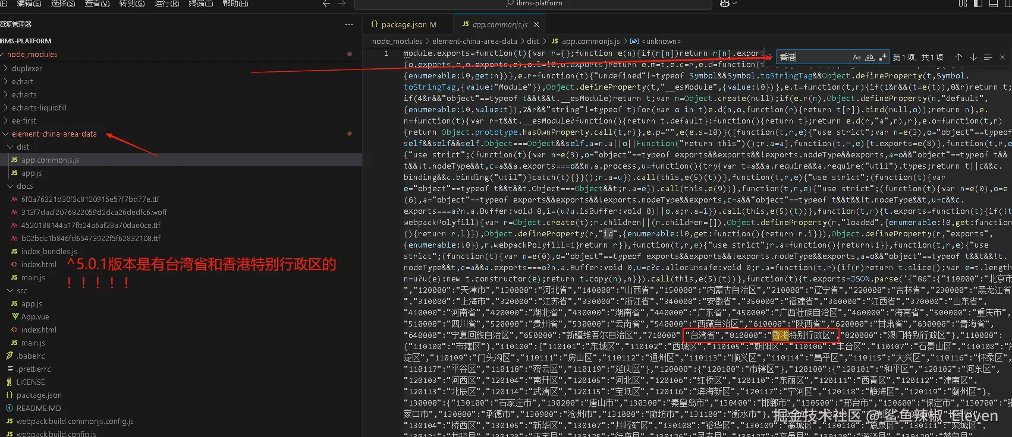This screenshot has width=1012, height=437.
Task: Open customize layout icon
Action: click(x=963, y=4)
